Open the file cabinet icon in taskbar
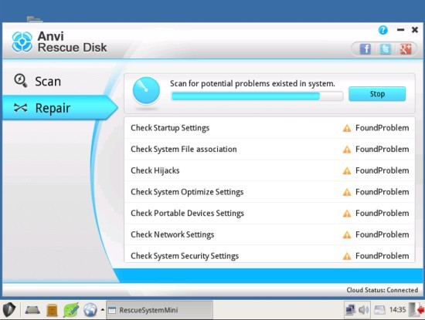Viewport: 425px width, 320px height. (52, 310)
